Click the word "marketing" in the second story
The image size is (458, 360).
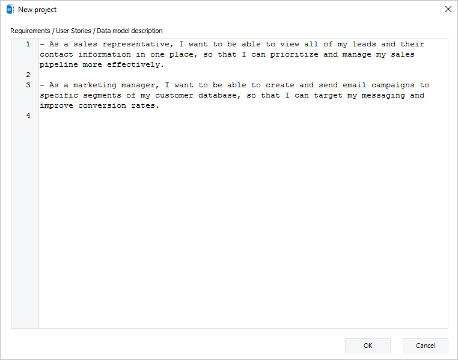(94, 85)
